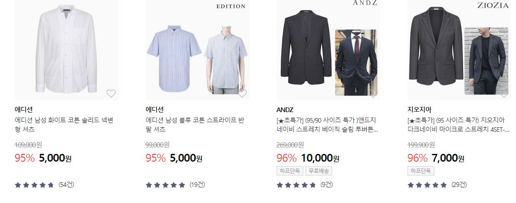
Task: Open the 앤드지 네이비 스트레치 jacket title
Action: click(x=328, y=125)
